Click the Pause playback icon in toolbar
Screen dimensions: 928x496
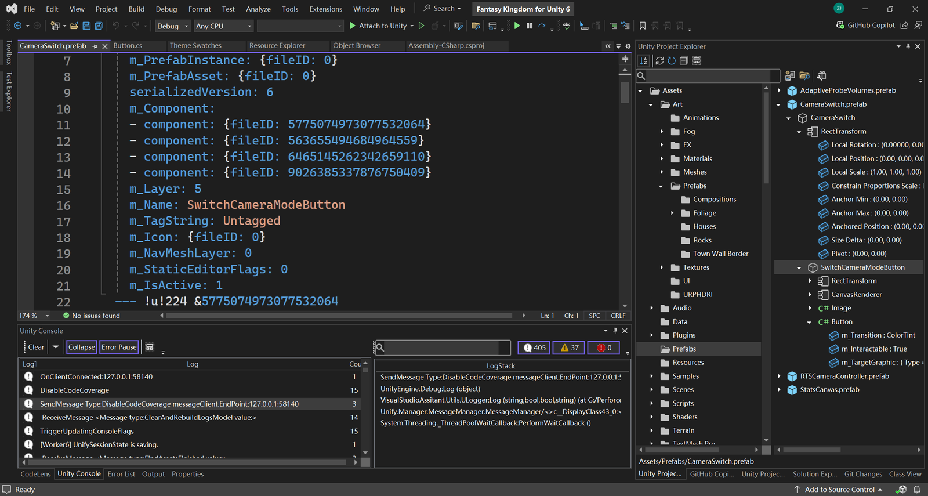530,26
